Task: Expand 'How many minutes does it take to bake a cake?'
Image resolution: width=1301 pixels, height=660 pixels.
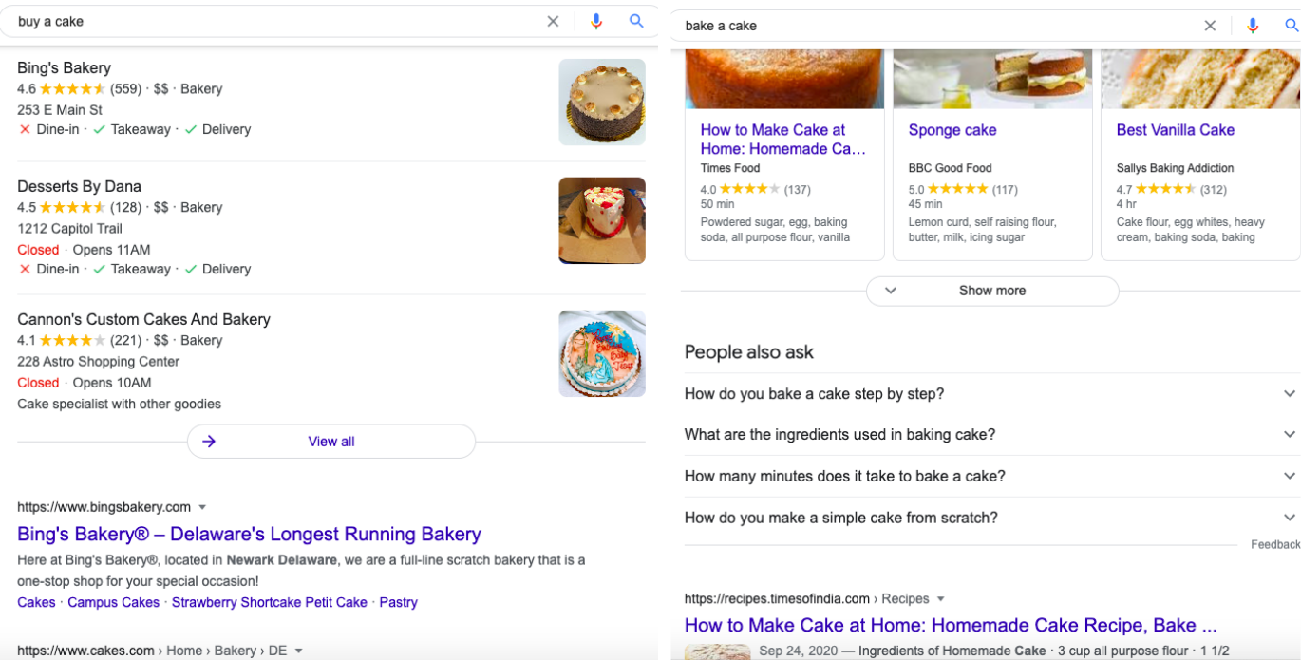Action: tap(990, 477)
